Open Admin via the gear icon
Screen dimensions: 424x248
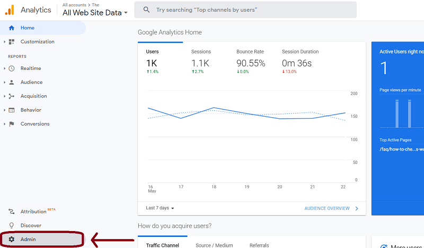(12, 240)
